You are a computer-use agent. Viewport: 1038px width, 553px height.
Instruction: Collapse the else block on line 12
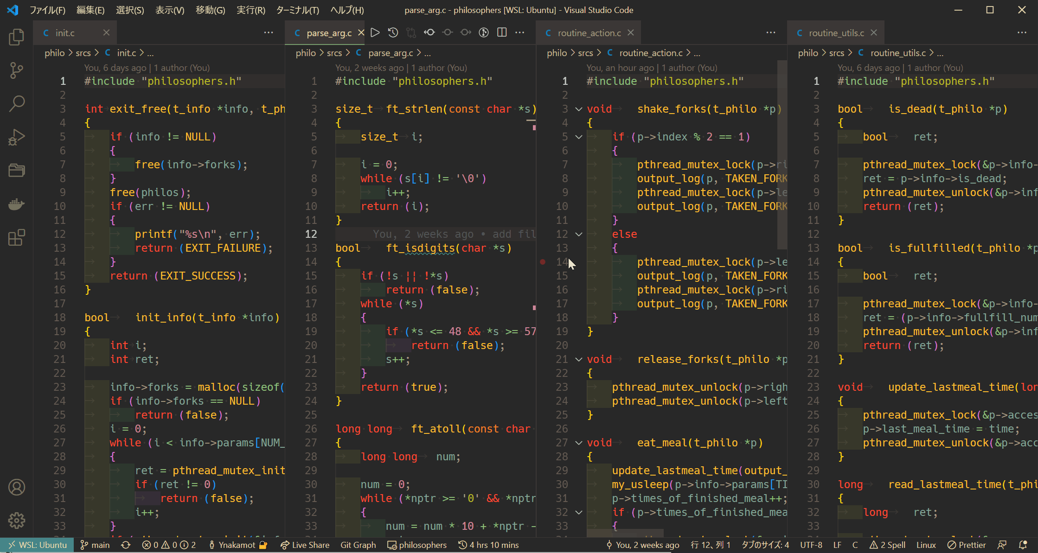(x=578, y=234)
